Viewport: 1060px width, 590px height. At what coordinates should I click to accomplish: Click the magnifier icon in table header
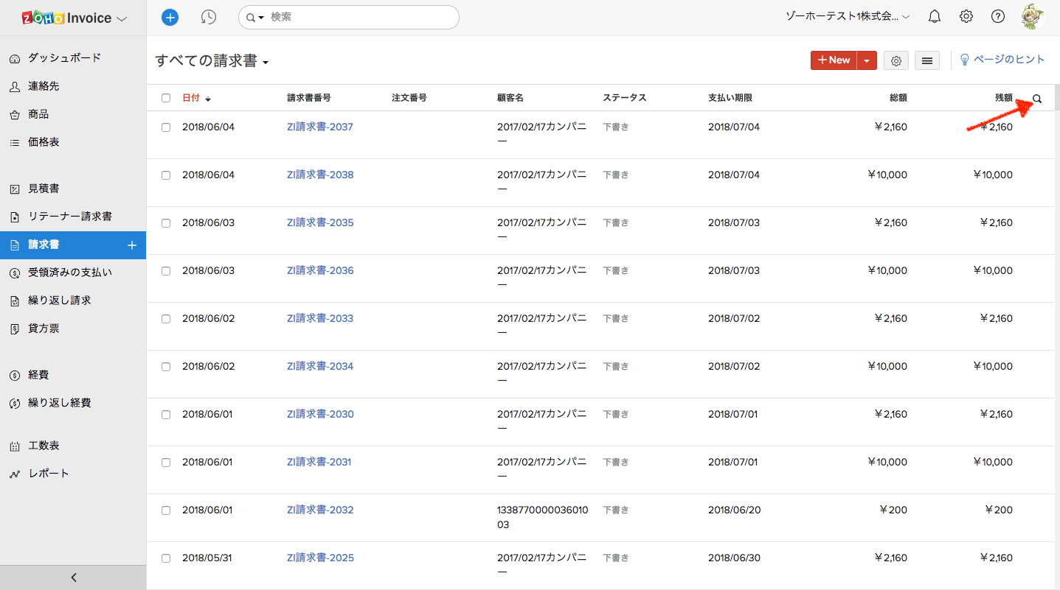(1037, 99)
